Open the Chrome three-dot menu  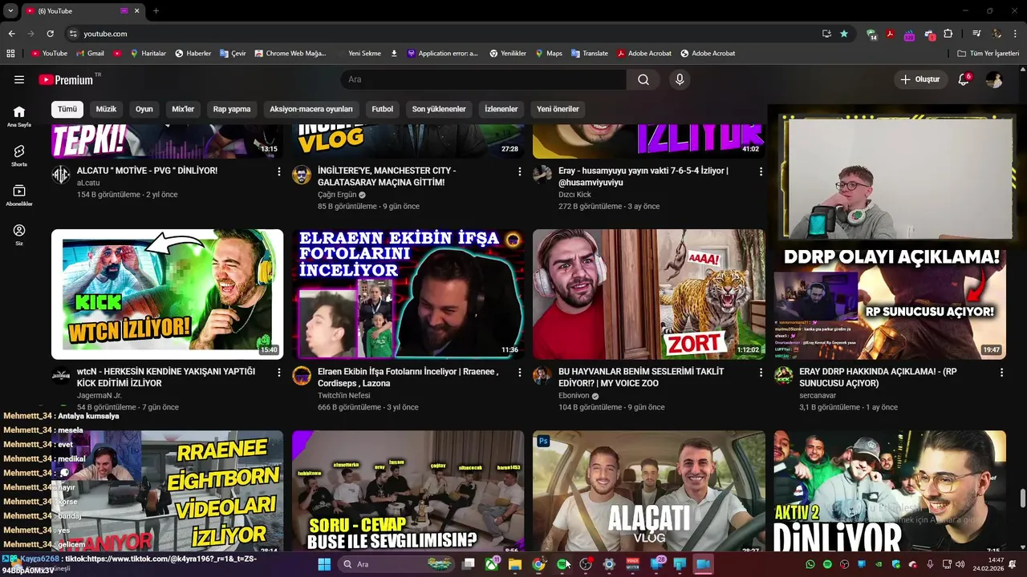coord(1016,34)
